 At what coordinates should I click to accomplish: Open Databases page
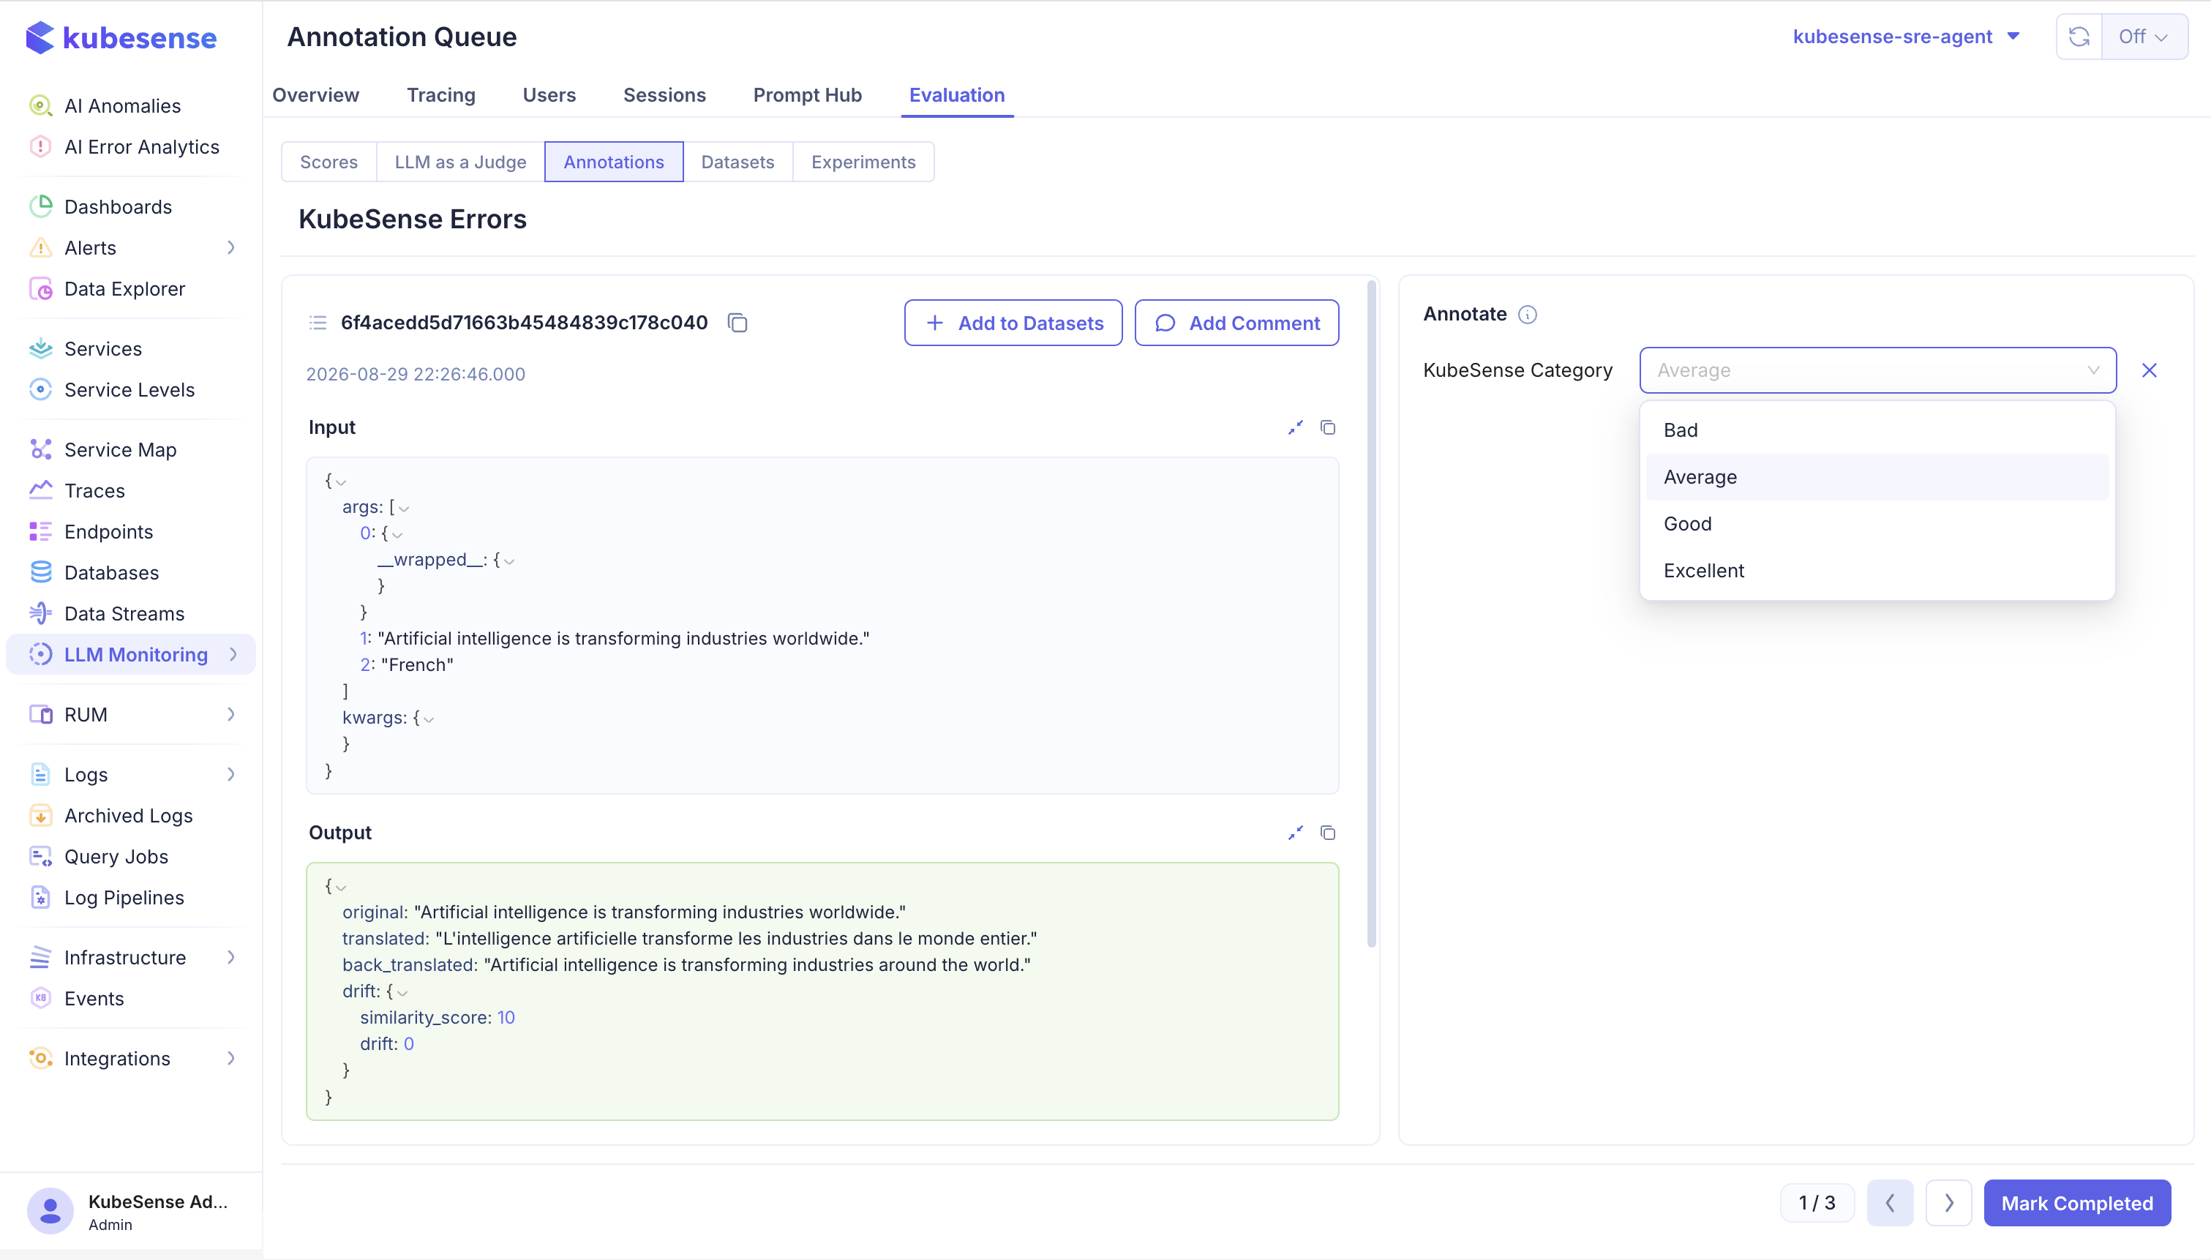(x=112, y=573)
